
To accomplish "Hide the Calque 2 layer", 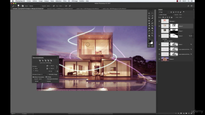I will (x=159, y=26).
